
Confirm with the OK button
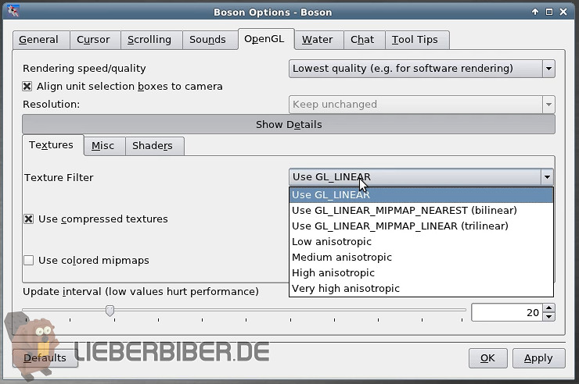(x=487, y=358)
